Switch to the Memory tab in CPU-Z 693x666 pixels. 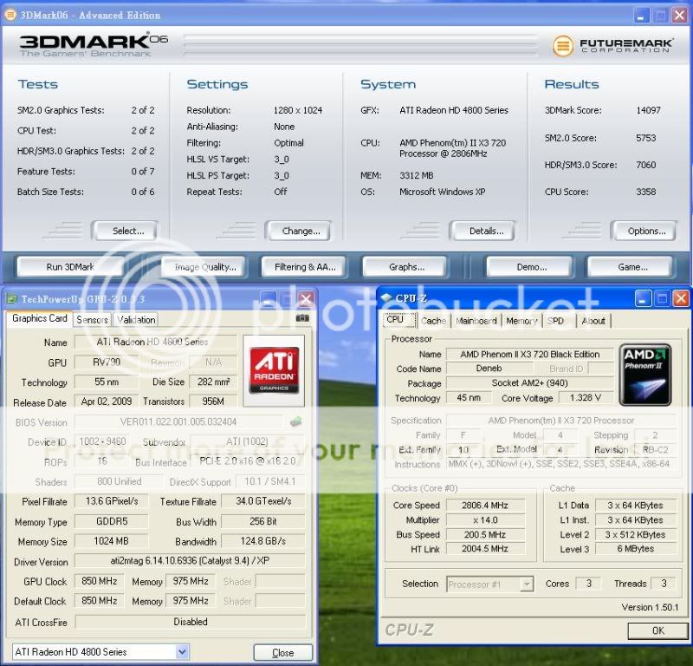coord(521,321)
